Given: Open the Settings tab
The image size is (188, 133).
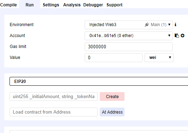Looking at the screenshot, I should point(51,5).
